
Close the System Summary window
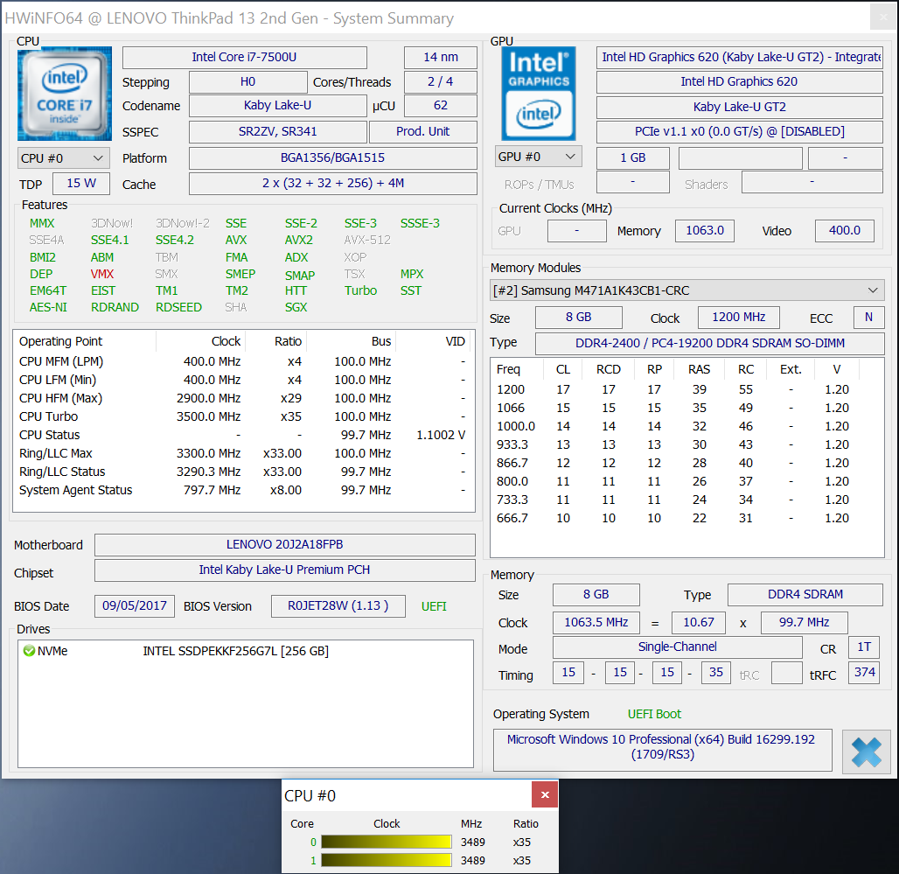(883, 17)
